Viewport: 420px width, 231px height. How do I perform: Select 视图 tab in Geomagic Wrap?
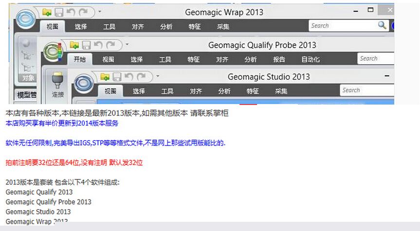53,26
